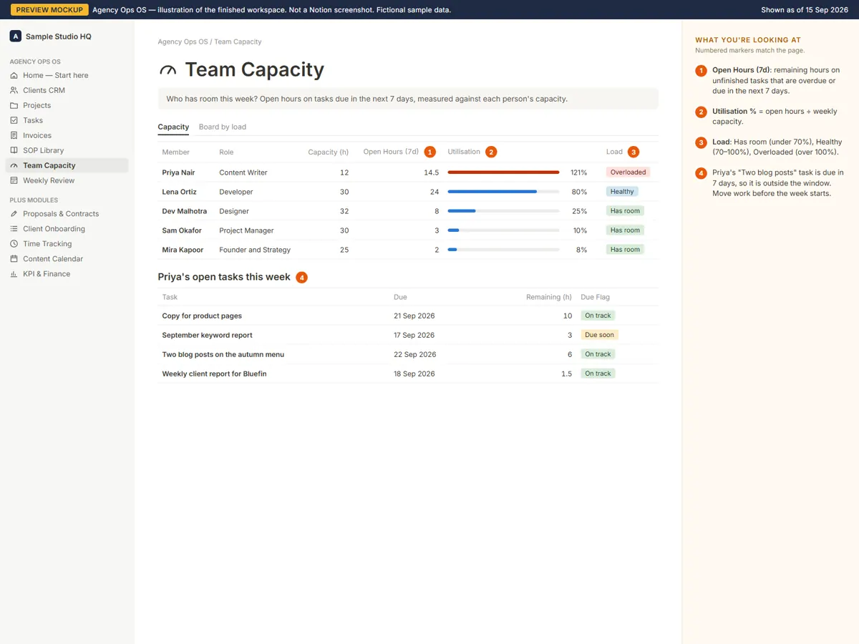
Task: Click the Open Hours (7d) column header
Action: point(391,152)
